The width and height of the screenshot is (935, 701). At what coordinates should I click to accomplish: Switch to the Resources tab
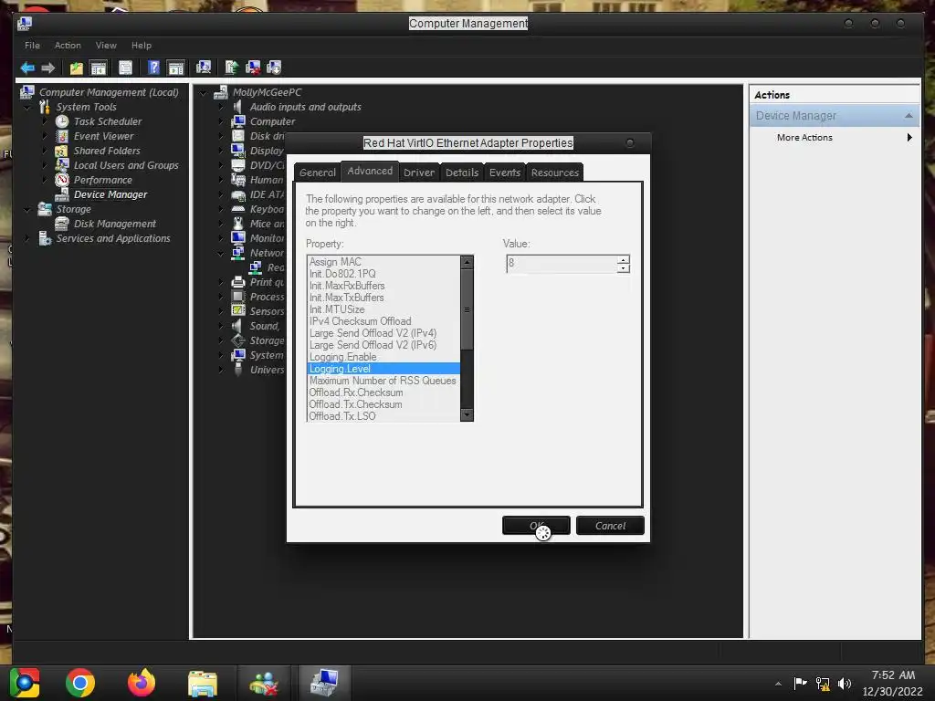[x=554, y=173]
